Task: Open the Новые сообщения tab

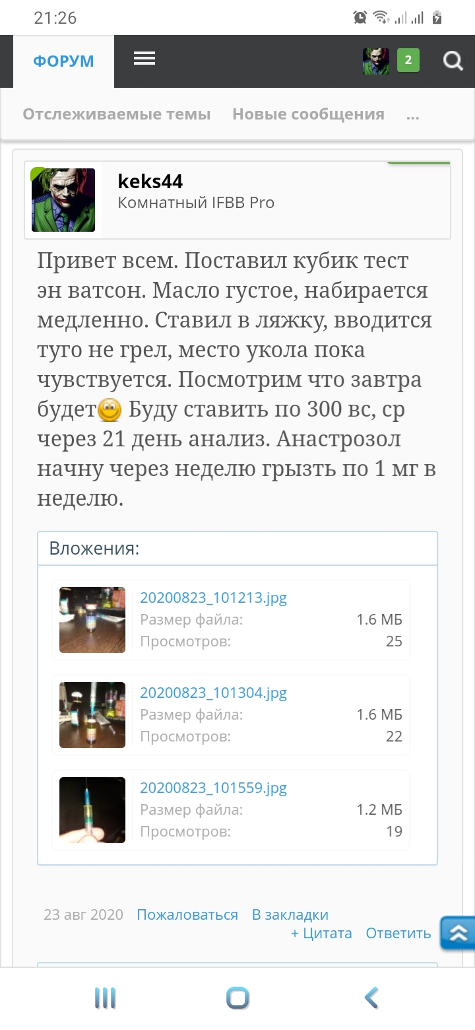Action: tap(308, 114)
